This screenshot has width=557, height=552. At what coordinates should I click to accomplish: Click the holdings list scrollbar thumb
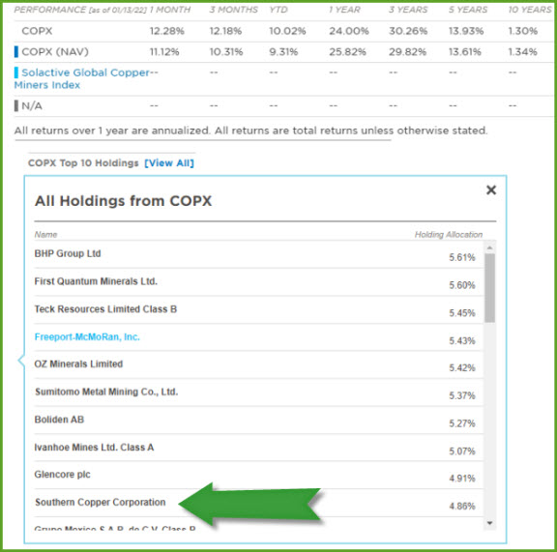tap(490, 288)
